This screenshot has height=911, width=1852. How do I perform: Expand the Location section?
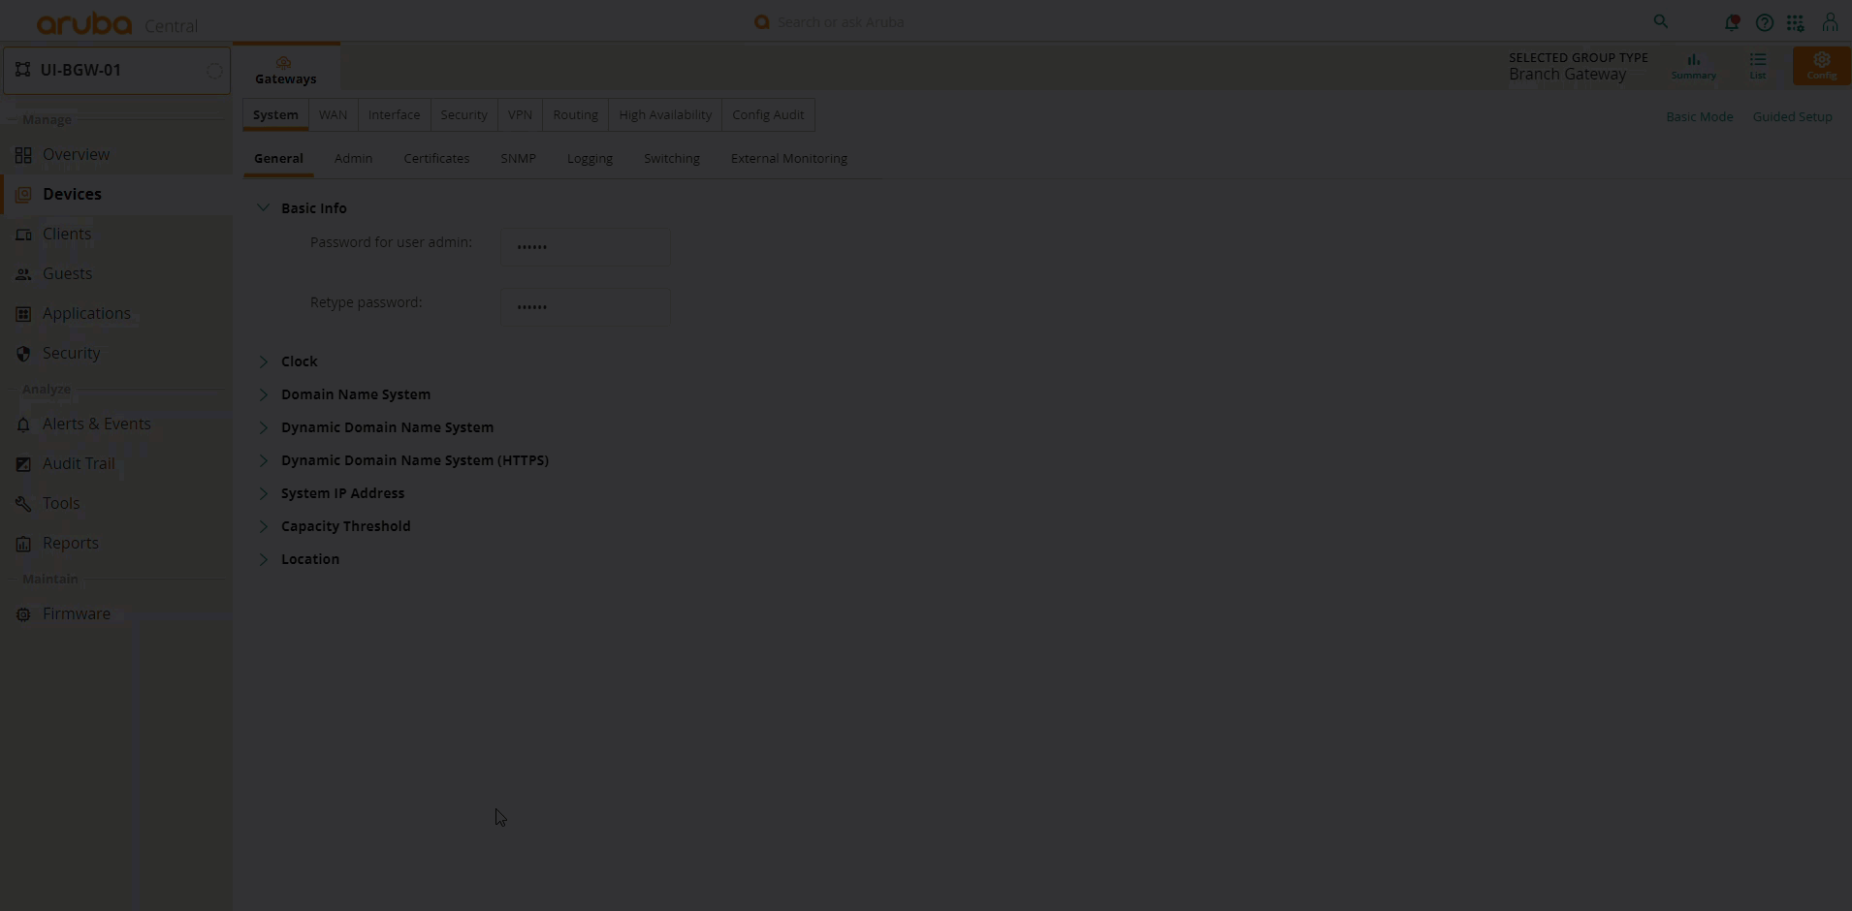[263, 559]
